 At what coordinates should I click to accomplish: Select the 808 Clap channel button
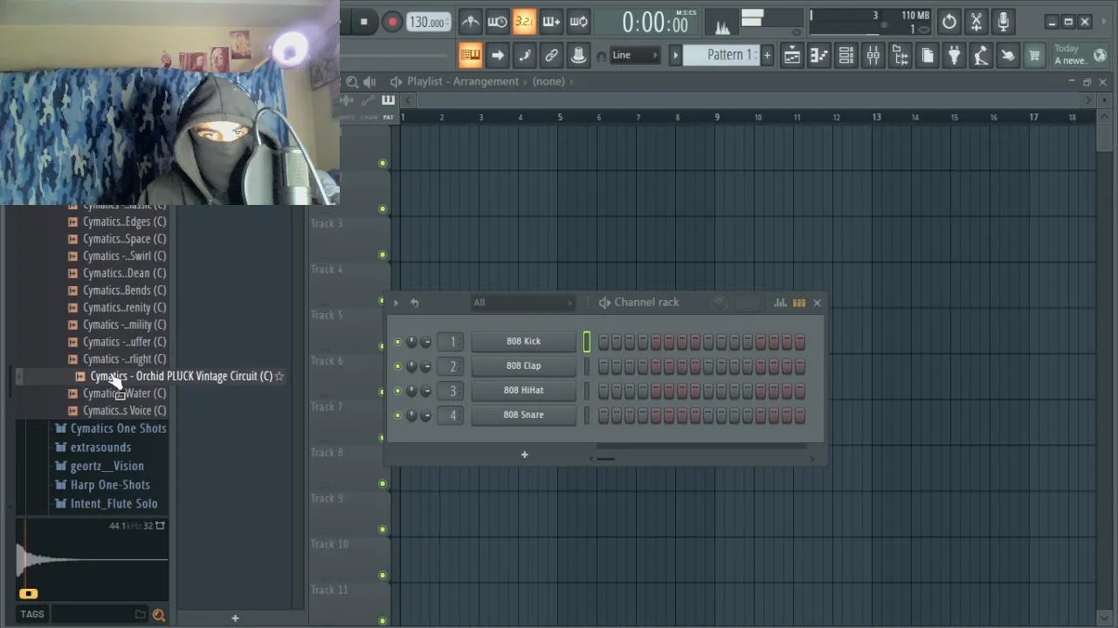tap(523, 365)
